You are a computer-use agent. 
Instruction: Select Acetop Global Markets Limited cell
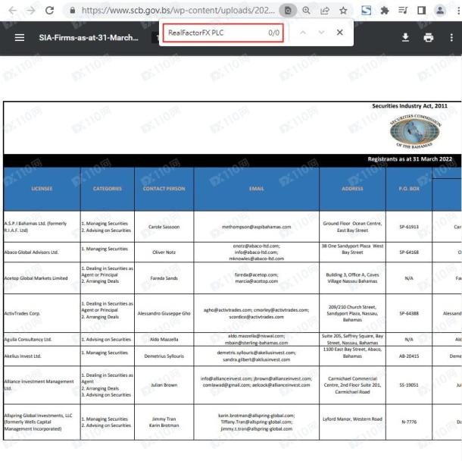42,278
